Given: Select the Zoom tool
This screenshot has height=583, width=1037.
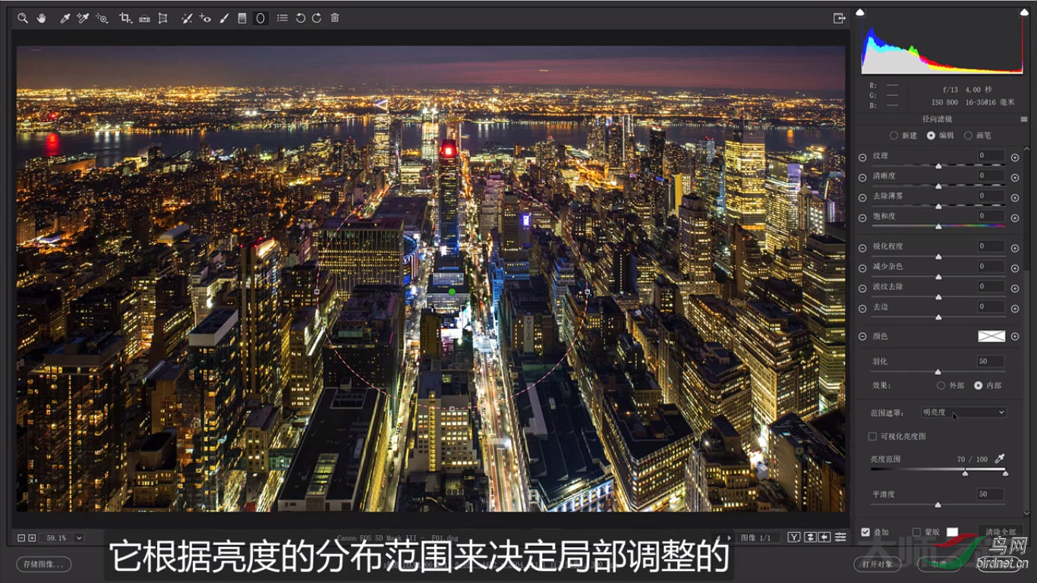Looking at the screenshot, I should [23, 17].
